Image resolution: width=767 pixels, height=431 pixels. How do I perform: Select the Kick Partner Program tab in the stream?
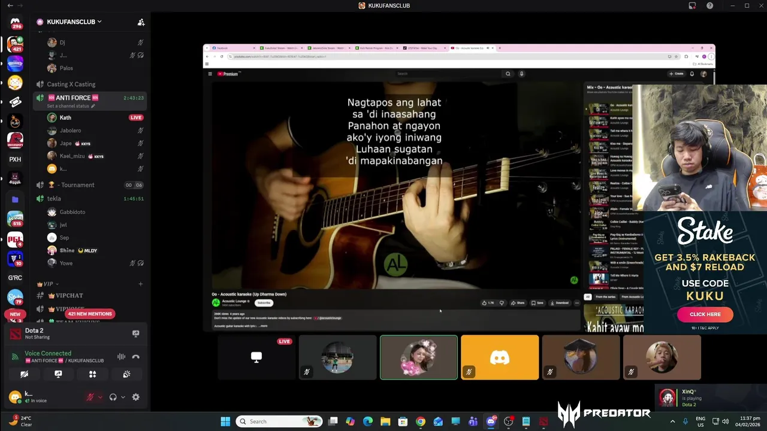point(375,48)
